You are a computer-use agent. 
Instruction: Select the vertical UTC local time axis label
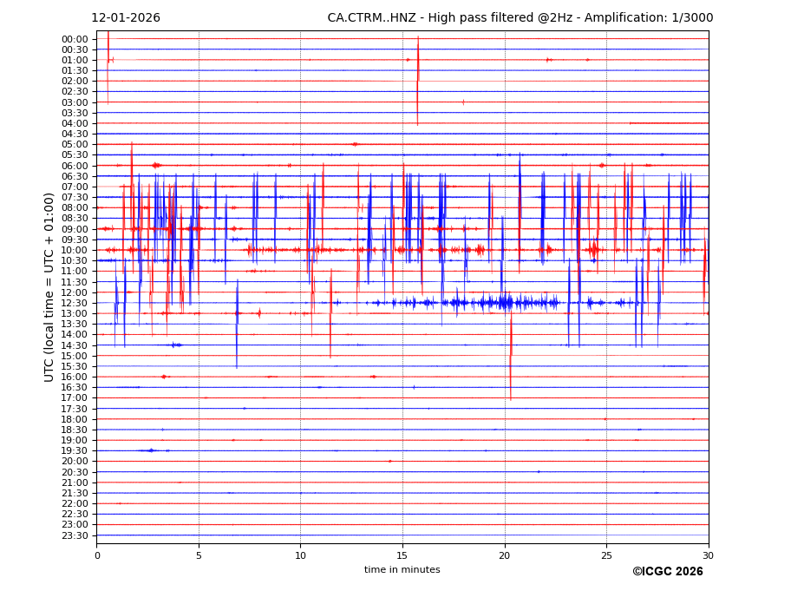(49, 286)
